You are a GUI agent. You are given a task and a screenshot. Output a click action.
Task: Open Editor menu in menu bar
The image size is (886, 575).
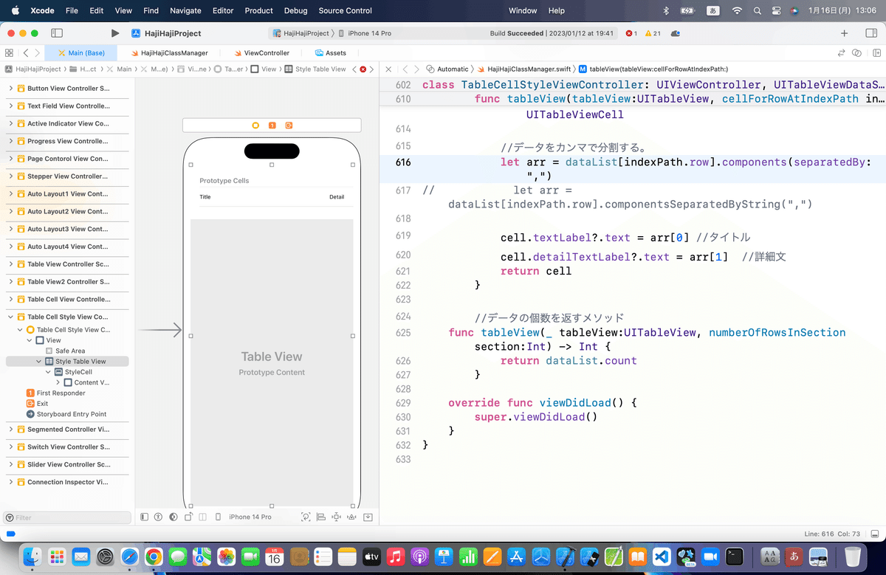point(222,10)
